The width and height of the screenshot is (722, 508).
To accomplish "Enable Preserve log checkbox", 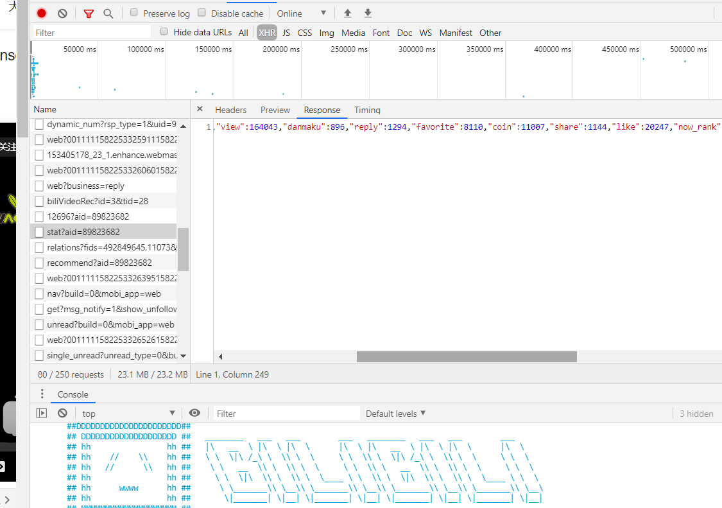I will [134, 12].
